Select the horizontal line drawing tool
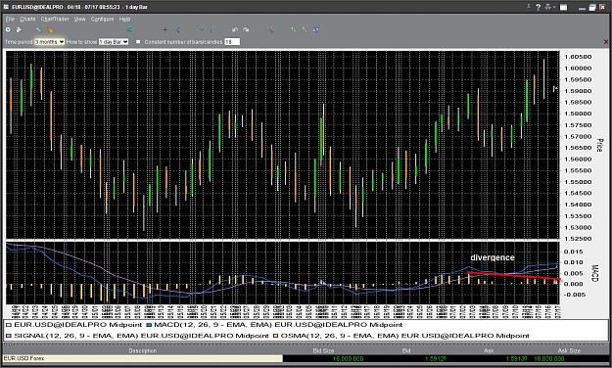 click(x=201, y=29)
